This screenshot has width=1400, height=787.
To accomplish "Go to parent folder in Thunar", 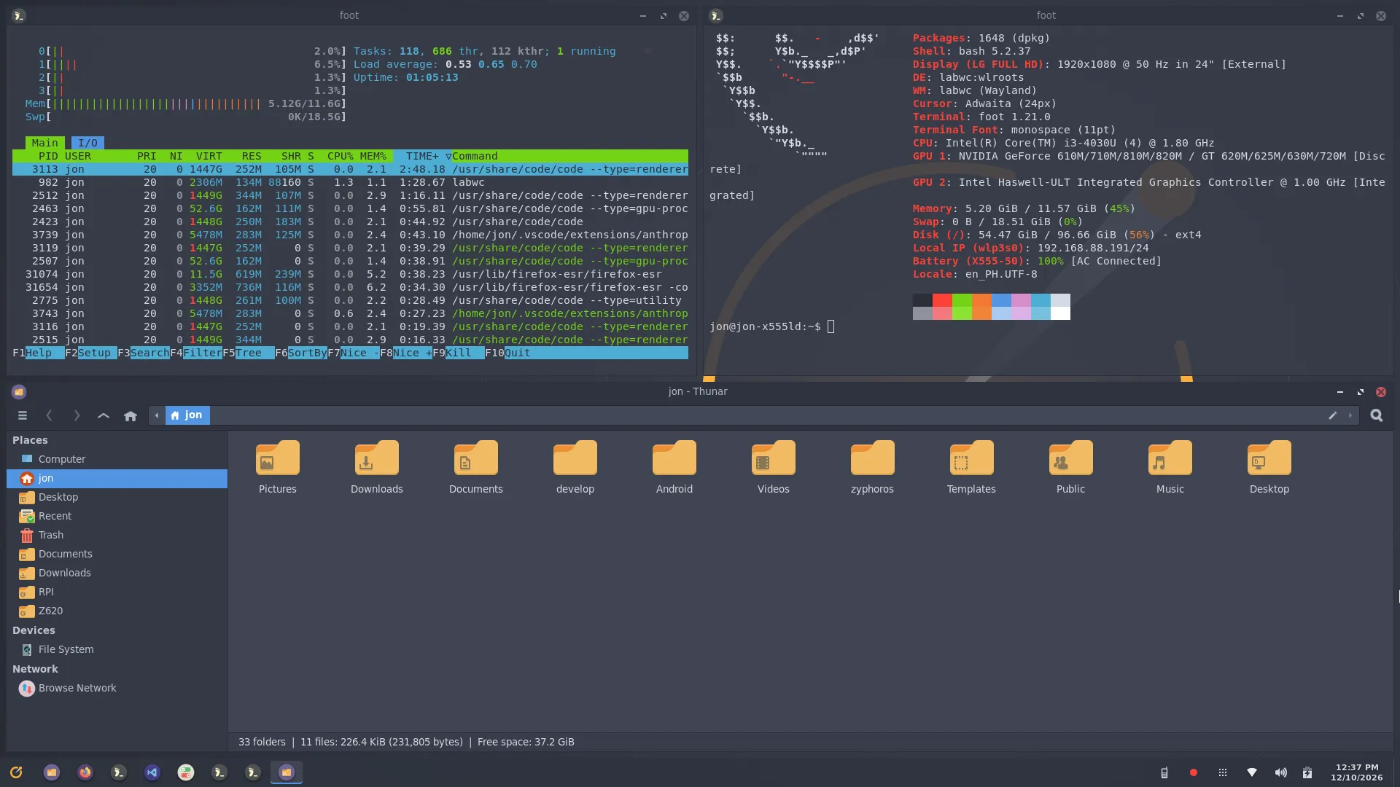I will [x=104, y=415].
